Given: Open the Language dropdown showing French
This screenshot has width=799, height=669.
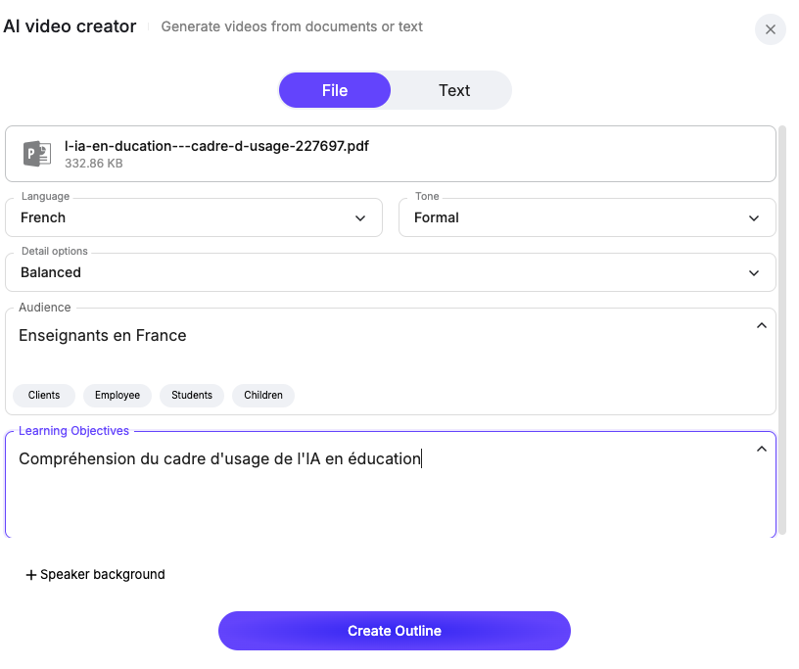Looking at the screenshot, I should click(x=194, y=217).
